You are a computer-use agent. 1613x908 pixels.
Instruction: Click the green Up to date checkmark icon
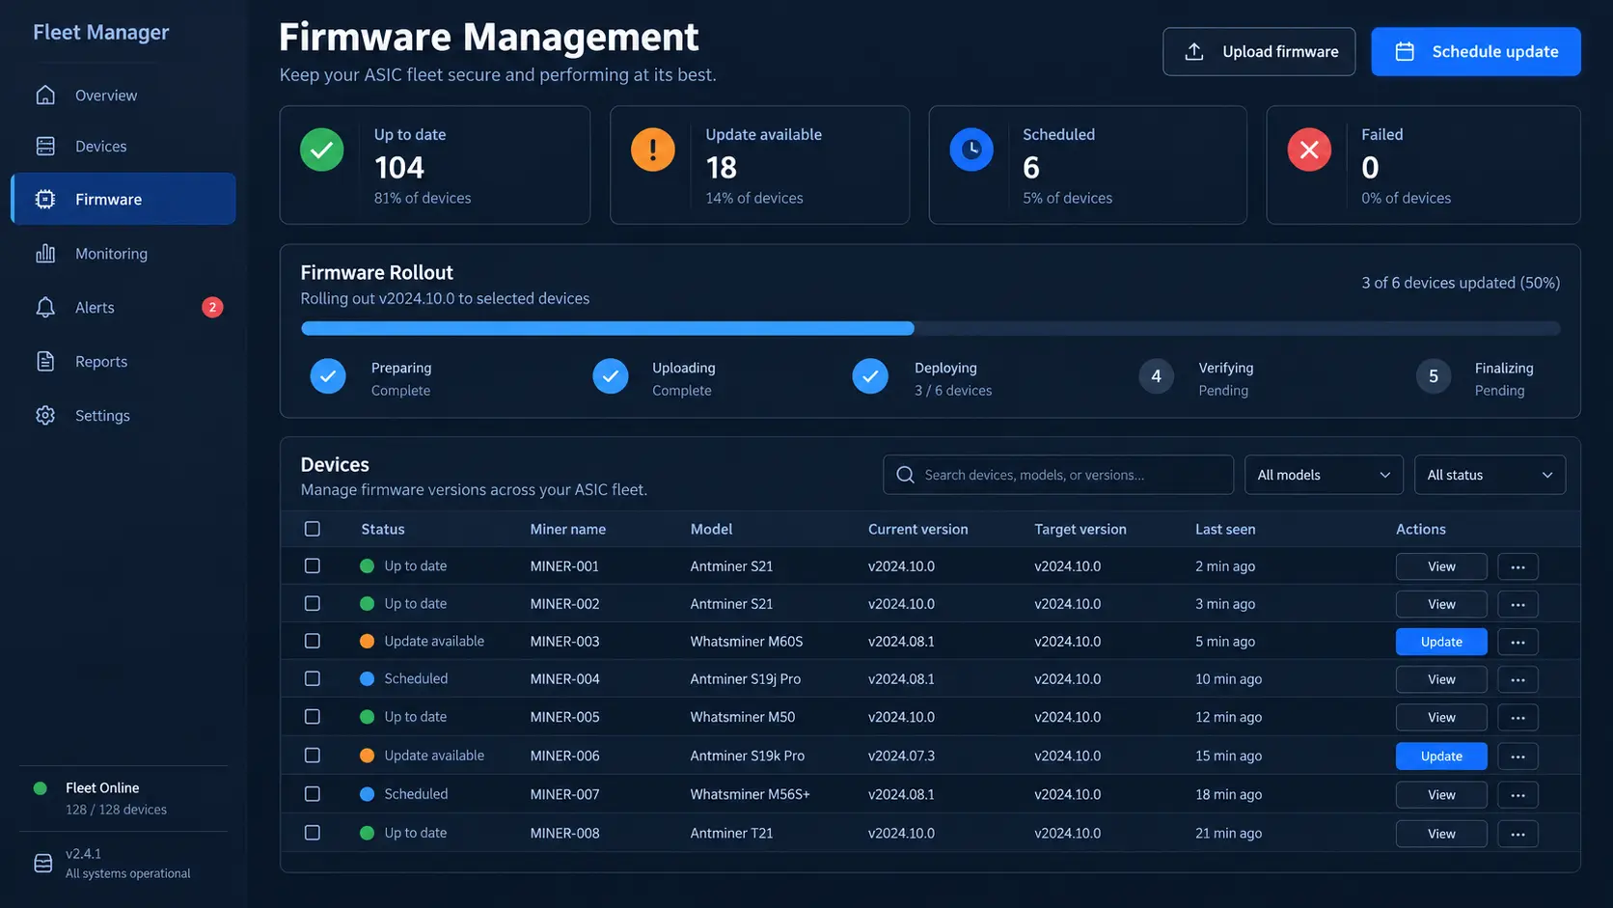point(322,150)
